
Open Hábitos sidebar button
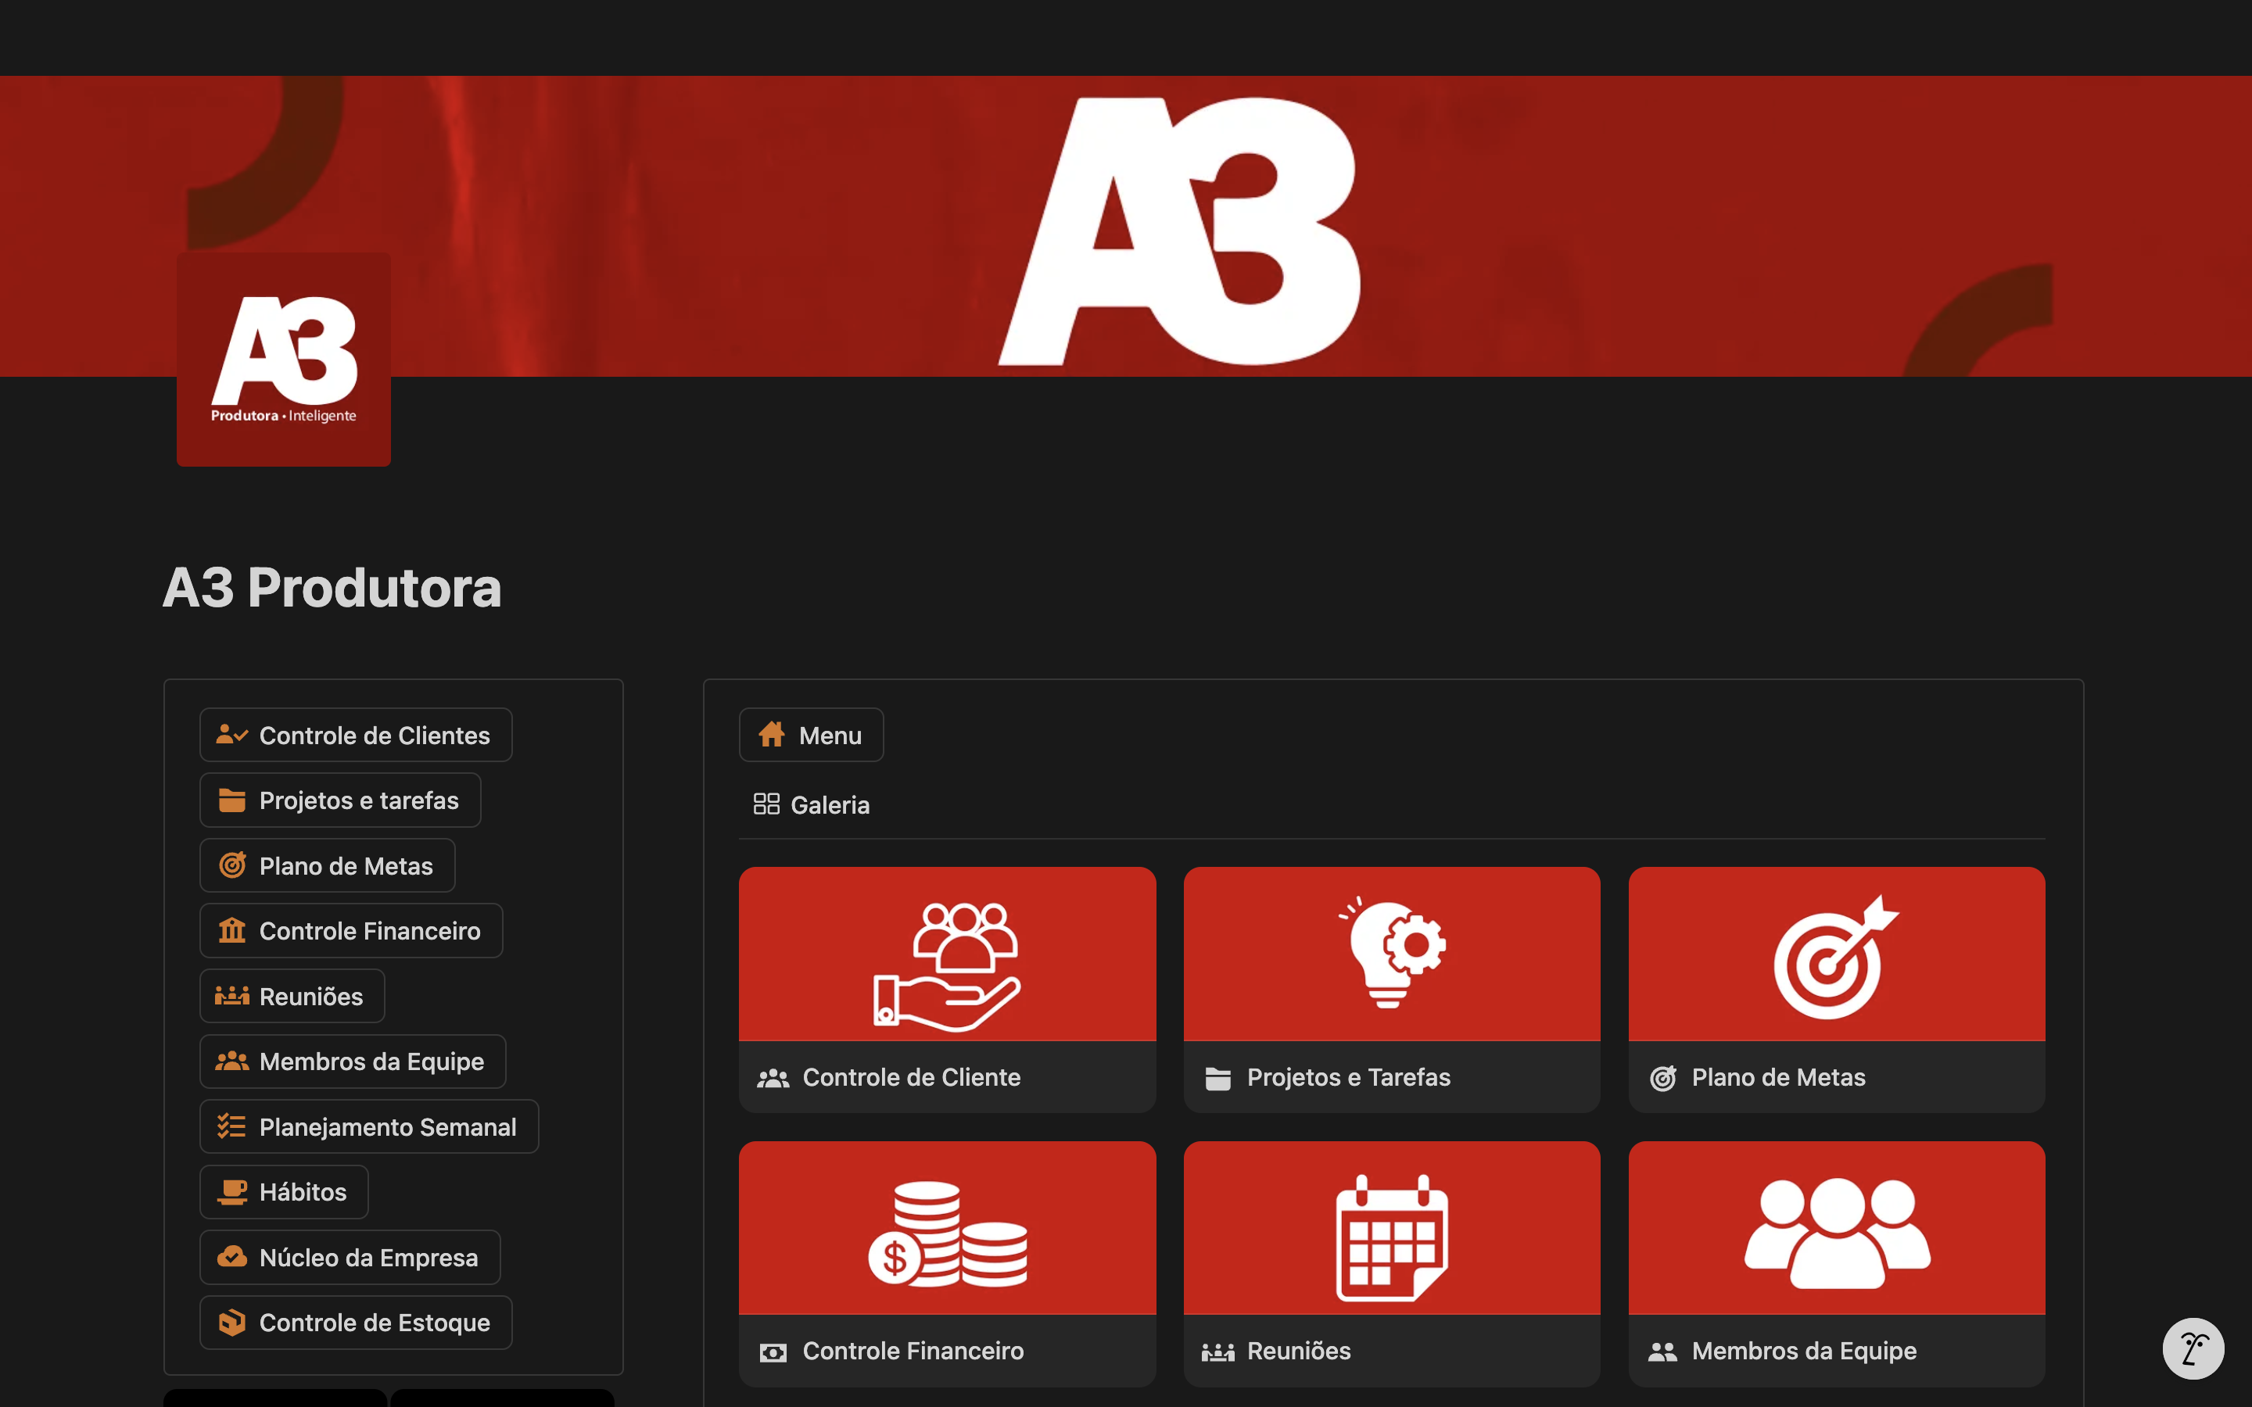[284, 1192]
